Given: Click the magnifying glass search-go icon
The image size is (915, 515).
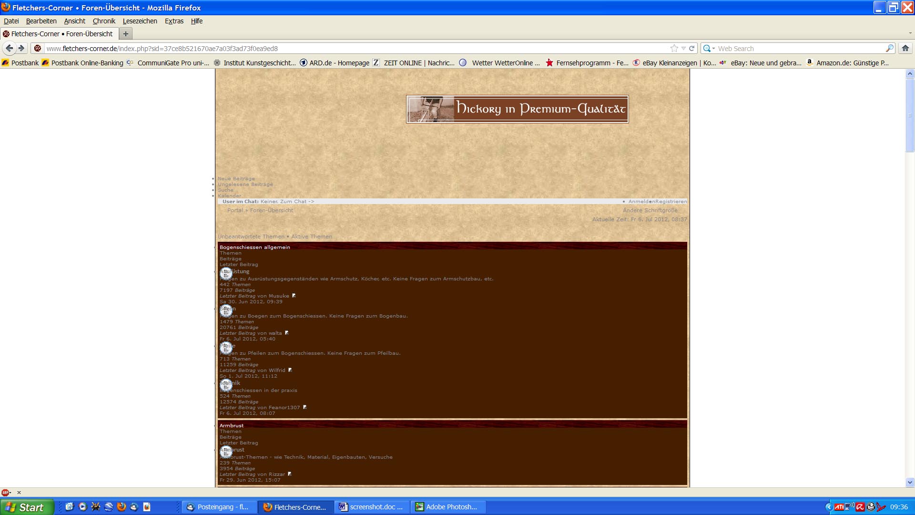Looking at the screenshot, I should point(889,48).
